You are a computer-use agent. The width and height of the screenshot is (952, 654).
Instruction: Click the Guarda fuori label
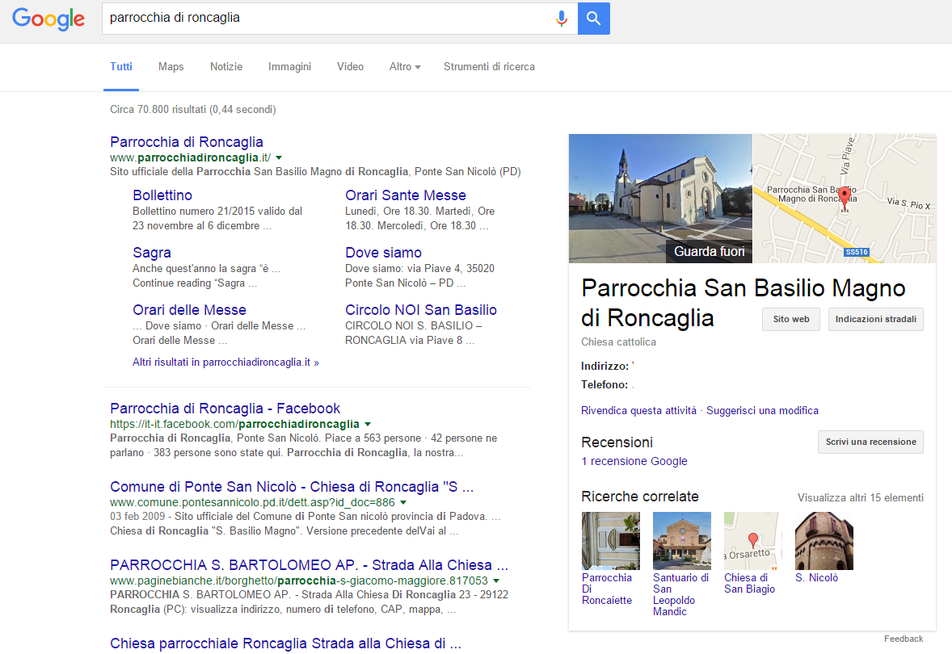click(x=709, y=251)
